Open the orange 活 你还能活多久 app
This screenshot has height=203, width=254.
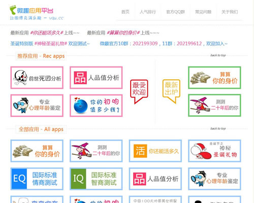(155, 151)
